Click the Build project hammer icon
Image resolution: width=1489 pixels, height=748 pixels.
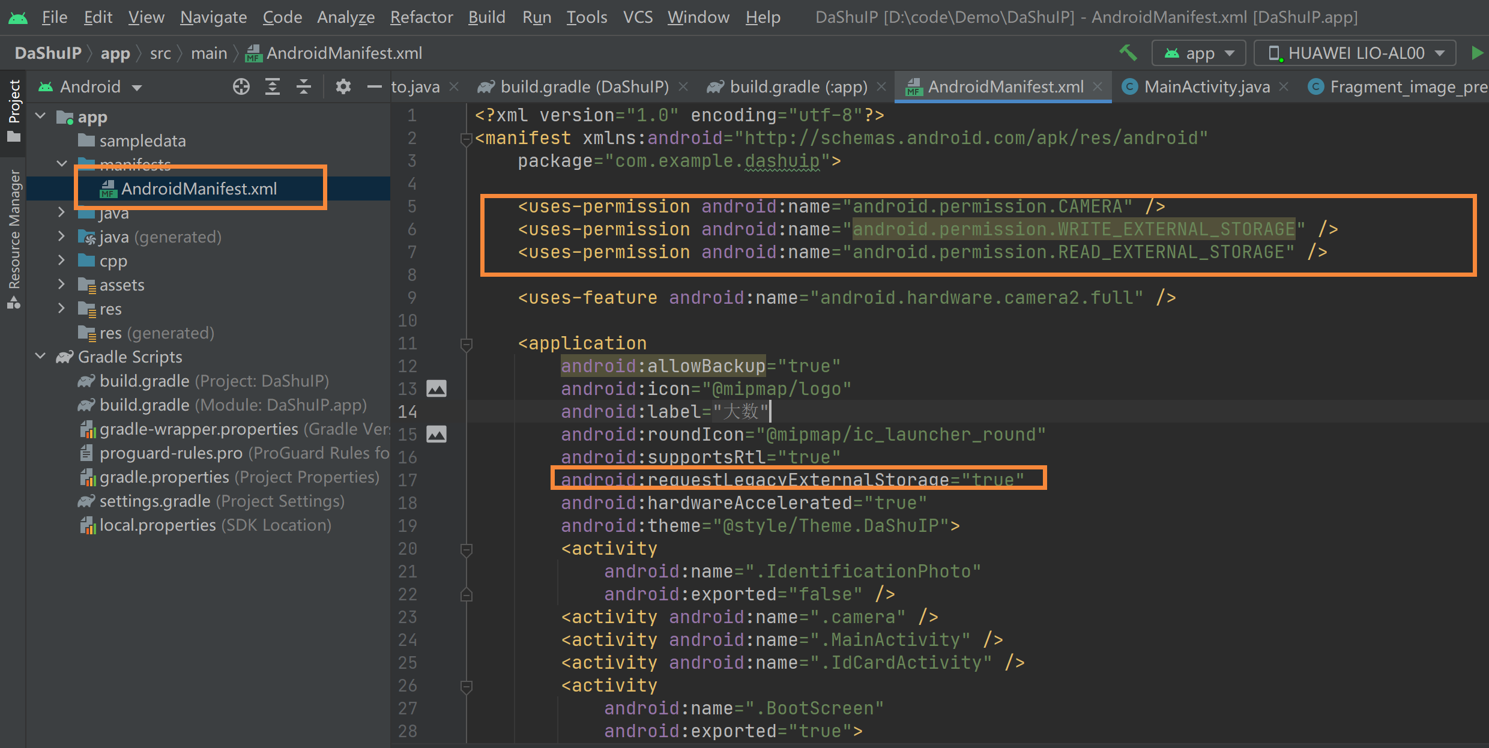(1128, 53)
